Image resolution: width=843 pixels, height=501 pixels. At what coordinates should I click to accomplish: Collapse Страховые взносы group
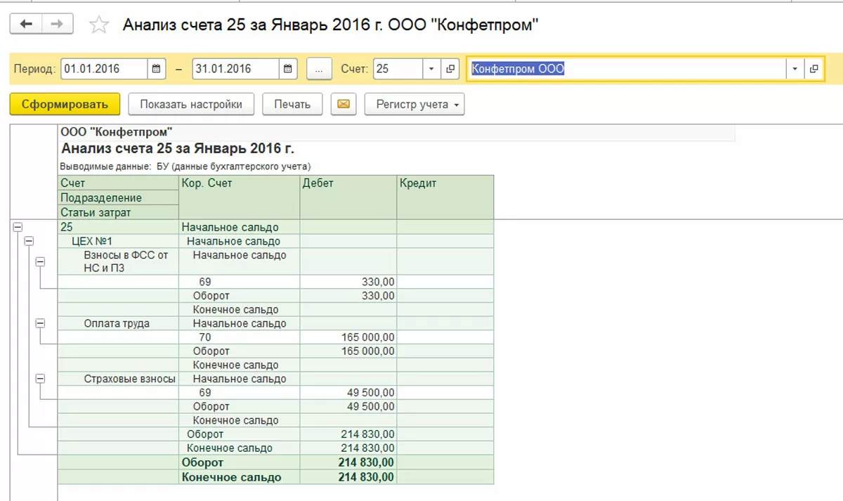pyautogui.click(x=40, y=379)
